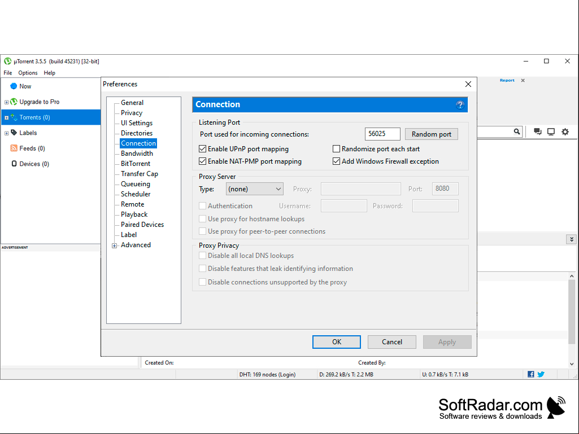579x434 pixels.
Task: Click the detail pane scroll-down arrow
Action: [572, 363]
